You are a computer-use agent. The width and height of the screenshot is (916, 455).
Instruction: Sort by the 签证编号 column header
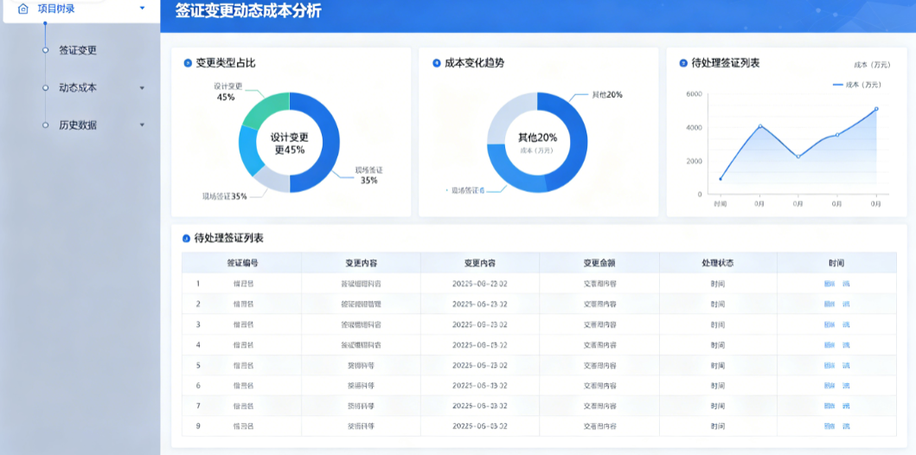coord(242,263)
